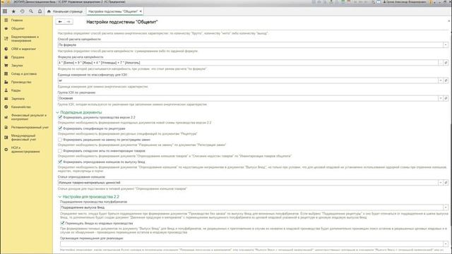
Task: Open Группа ХЭХ по умолчанию dropdown arrow
Action: pyautogui.click(x=441, y=98)
